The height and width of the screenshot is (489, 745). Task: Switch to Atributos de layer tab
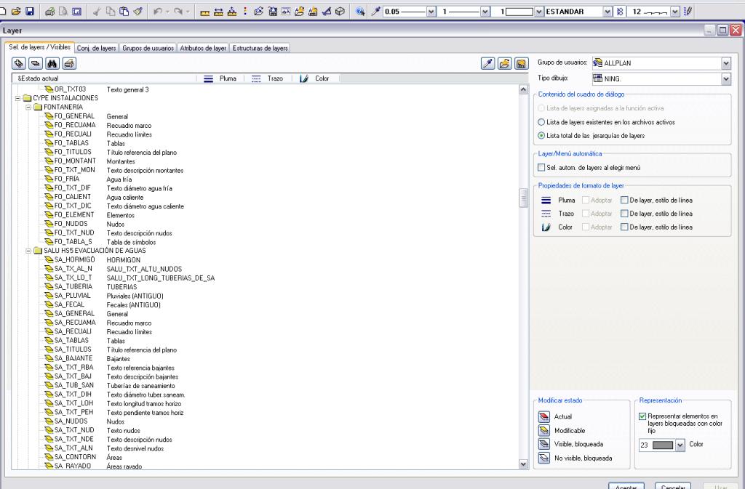(203, 49)
